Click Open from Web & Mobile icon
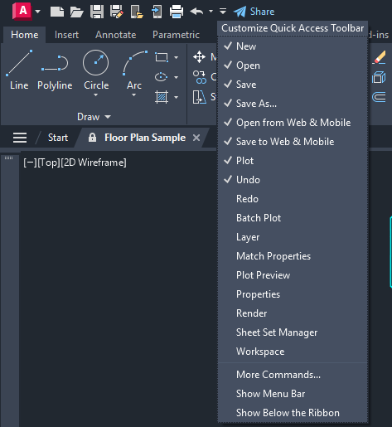 pos(137,12)
